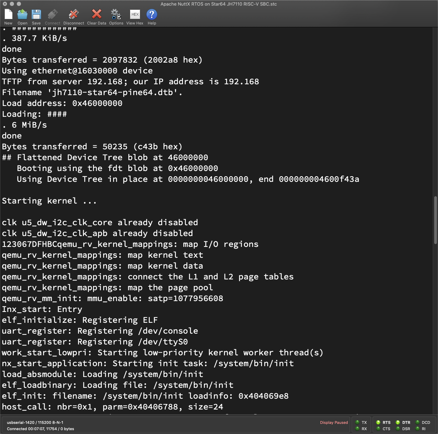Click 'TFTP from server 192.168' line
The height and width of the screenshot is (434, 438).
pyautogui.click(x=130, y=82)
